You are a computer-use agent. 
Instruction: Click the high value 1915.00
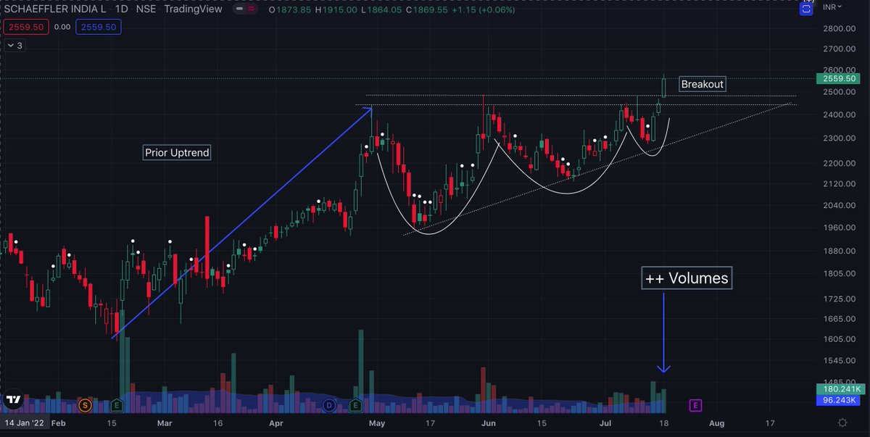click(x=341, y=10)
